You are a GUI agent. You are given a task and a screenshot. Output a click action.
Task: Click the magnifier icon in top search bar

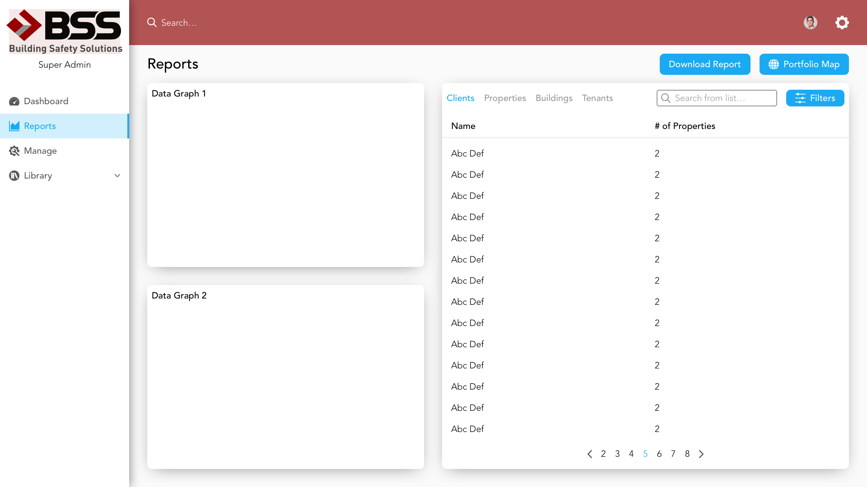coord(152,23)
